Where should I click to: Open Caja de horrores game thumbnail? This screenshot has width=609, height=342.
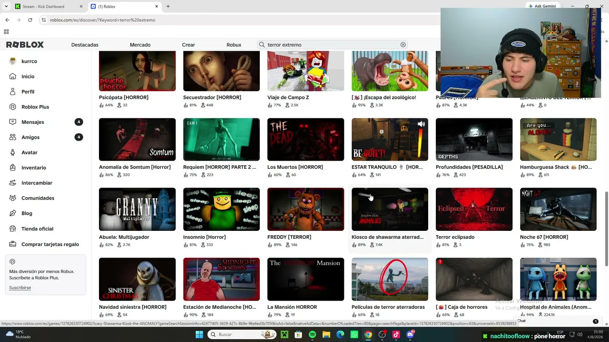pyautogui.click(x=474, y=279)
